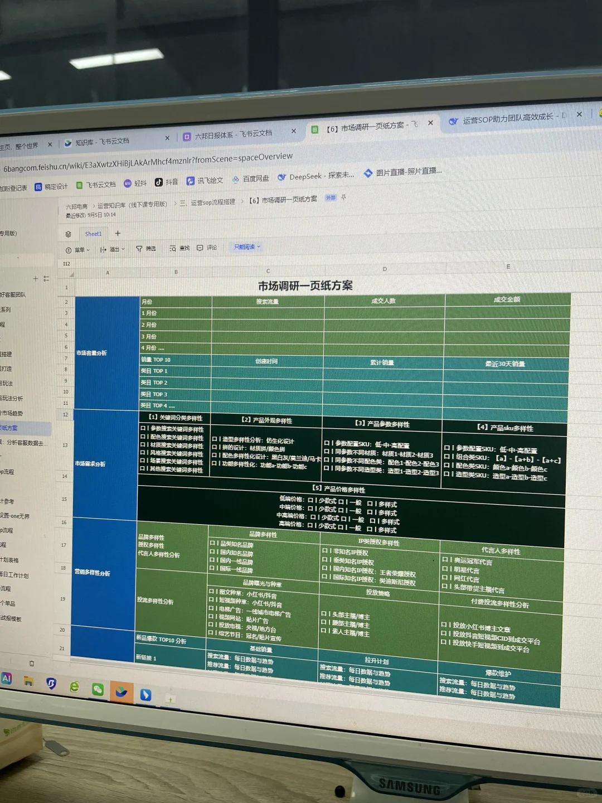Open the 飞书云文档 bookmark

point(96,185)
